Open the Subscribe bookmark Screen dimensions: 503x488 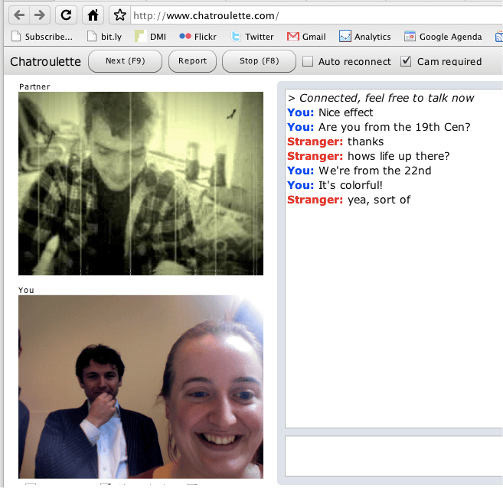(x=42, y=37)
